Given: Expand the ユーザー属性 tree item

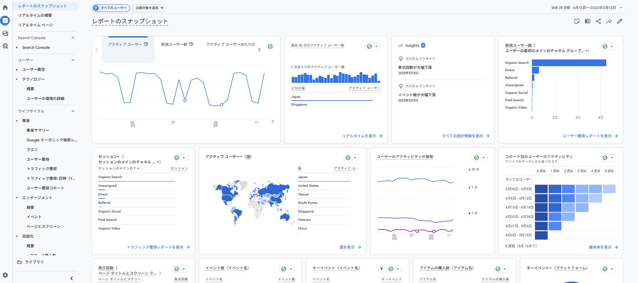Looking at the screenshot, I should pos(17,69).
